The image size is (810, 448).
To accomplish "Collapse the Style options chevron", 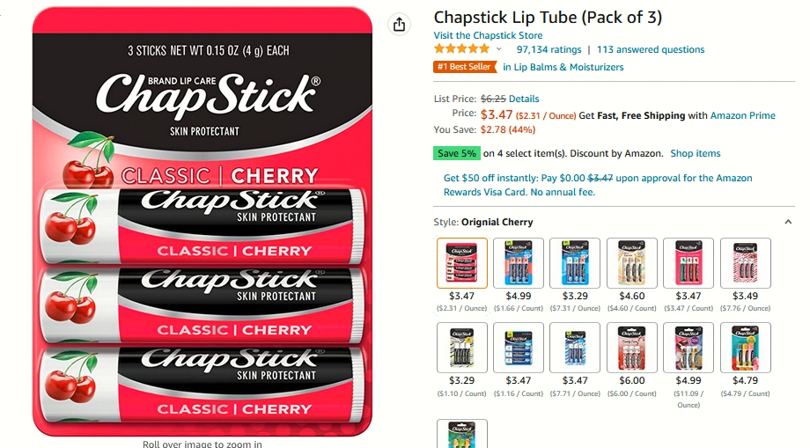I will click(x=788, y=222).
